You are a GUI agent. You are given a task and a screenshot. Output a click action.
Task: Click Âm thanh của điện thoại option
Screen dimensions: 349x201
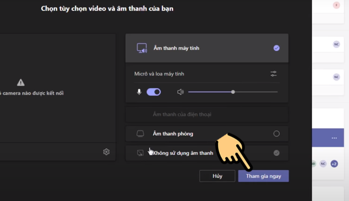click(207, 114)
